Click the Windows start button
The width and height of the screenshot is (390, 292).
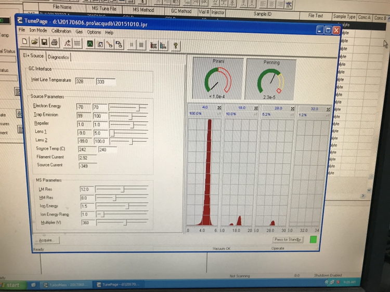13,285
